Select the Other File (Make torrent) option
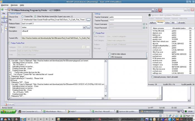The width and height of the screenshot is (195, 121). 35,16
